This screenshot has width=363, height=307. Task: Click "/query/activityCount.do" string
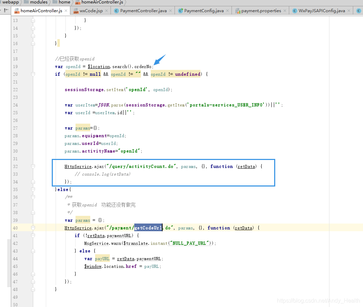(x=141, y=167)
